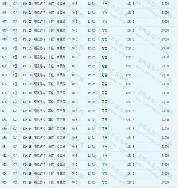The width and height of the screenshot is (178, 188).
Task: Open the C1-100 unit link
Action: (27, 4)
